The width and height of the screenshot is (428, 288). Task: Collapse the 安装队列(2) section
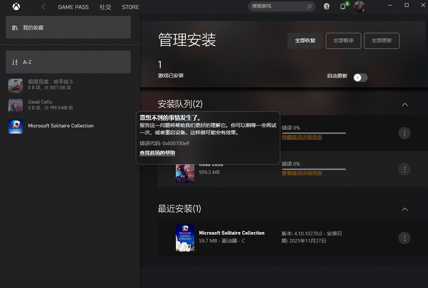(x=405, y=105)
